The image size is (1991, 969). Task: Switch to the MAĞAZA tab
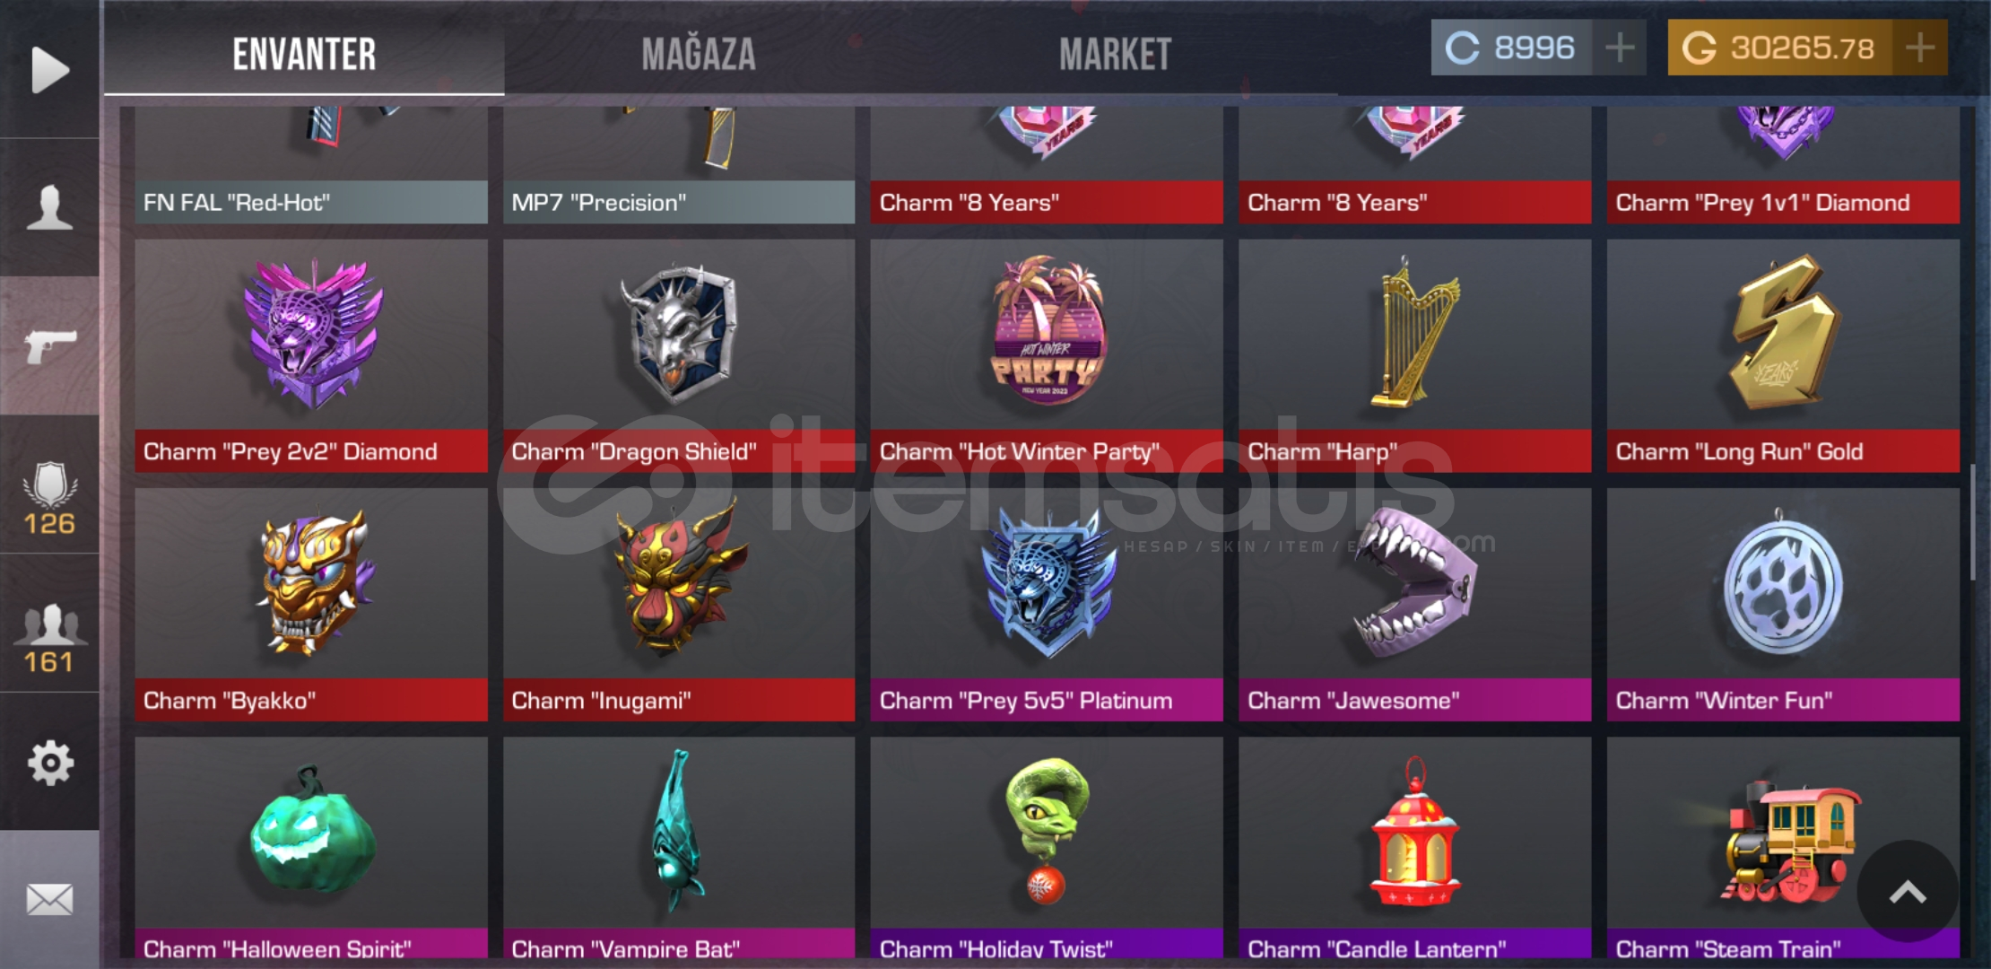(x=699, y=54)
